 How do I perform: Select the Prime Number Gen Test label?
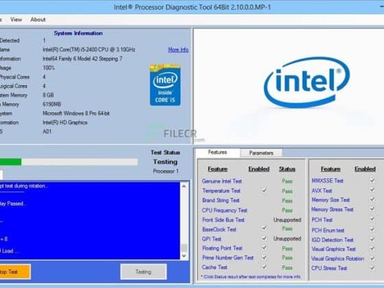[228, 258]
